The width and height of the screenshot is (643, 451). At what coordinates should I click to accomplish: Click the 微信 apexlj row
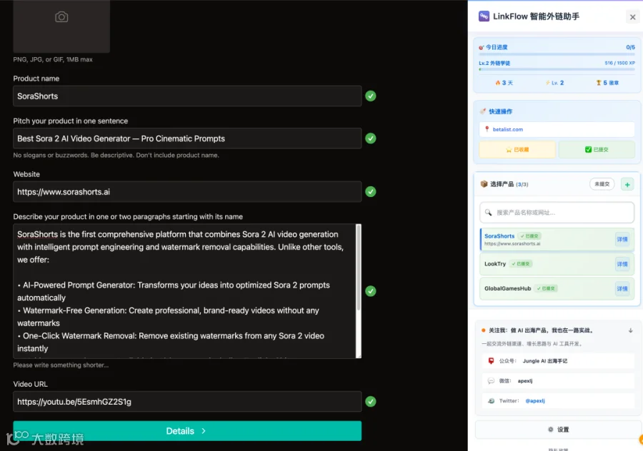(557, 381)
